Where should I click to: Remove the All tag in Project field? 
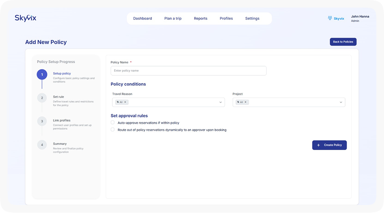click(x=245, y=102)
